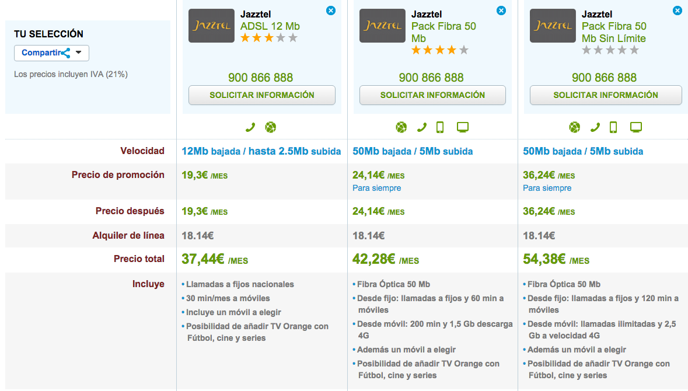Click the star rating of ADSL 12 Mb
688x391 pixels.
pyautogui.click(x=269, y=38)
